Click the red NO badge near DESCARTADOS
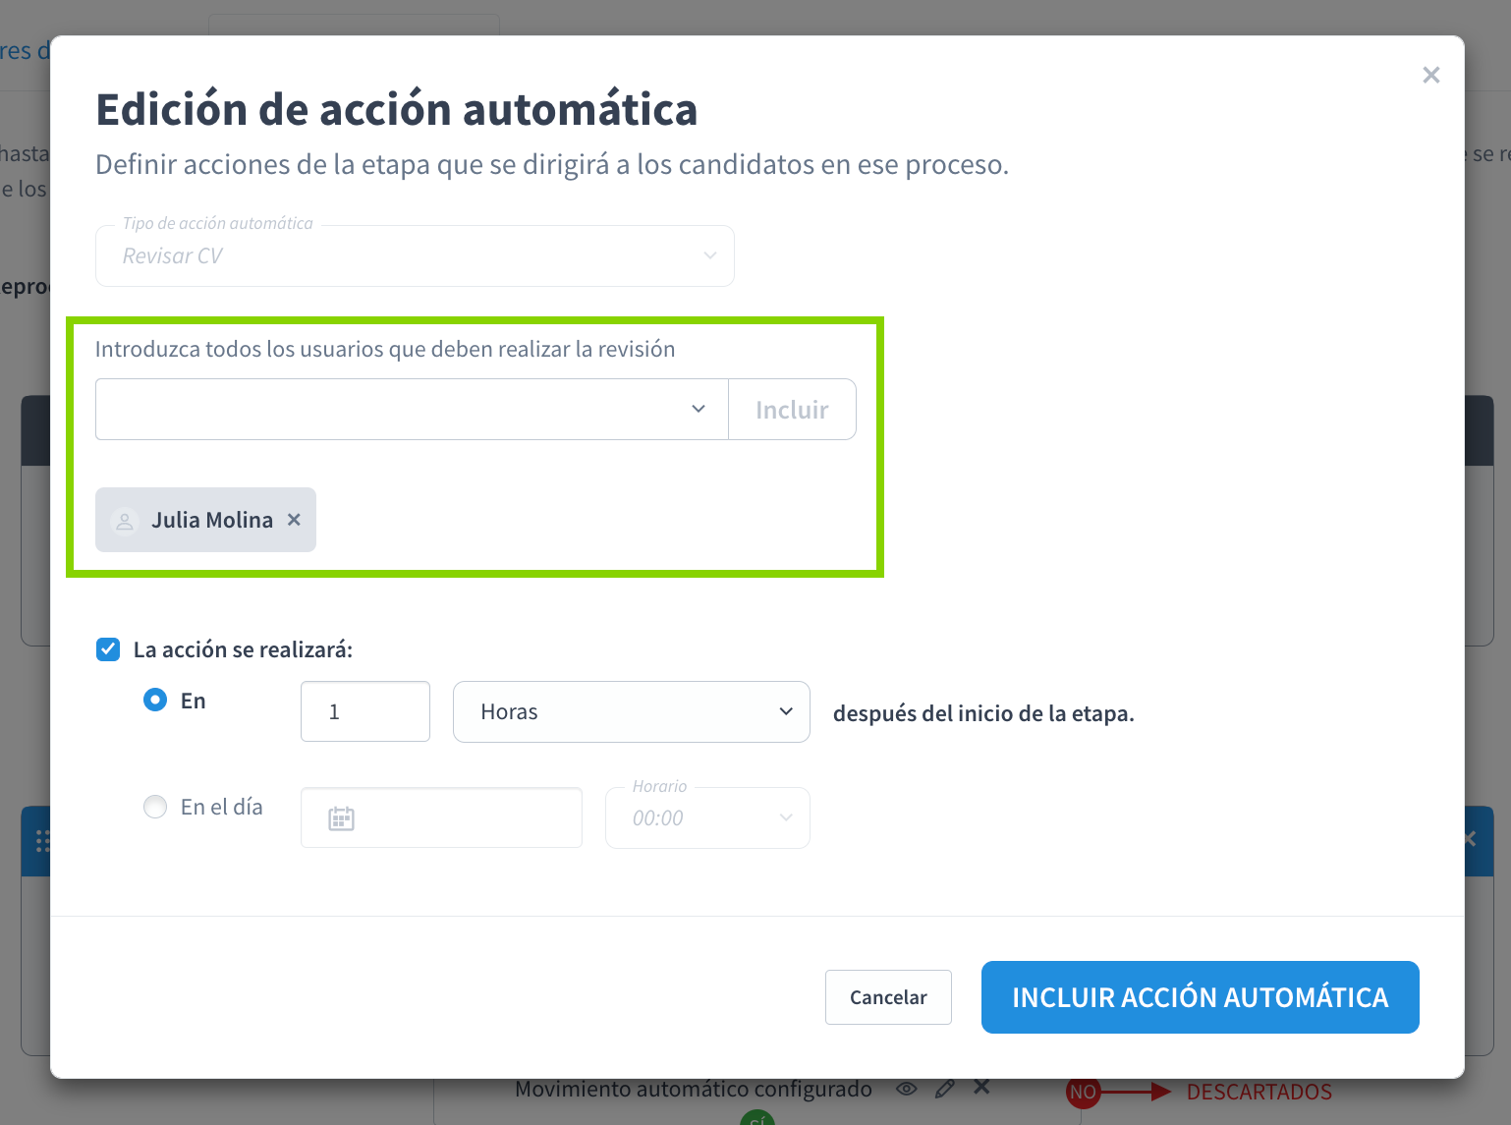 [1083, 1092]
